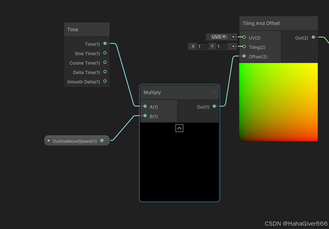The height and width of the screenshot is (229, 329).
Task: Click the green-to-red gradient preview
Action: (x=278, y=102)
